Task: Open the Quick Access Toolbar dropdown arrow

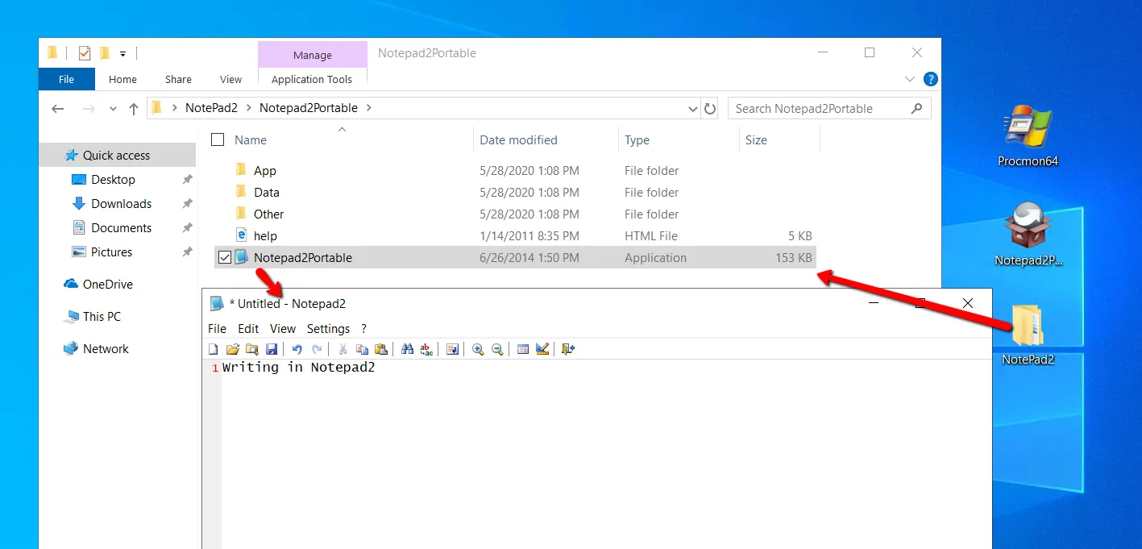Action: pos(123,52)
